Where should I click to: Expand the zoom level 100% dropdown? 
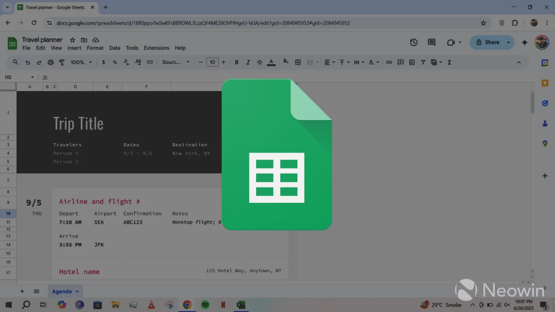tap(82, 62)
